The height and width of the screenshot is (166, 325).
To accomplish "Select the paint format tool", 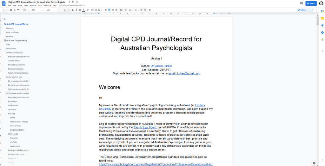I will point(18,10).
